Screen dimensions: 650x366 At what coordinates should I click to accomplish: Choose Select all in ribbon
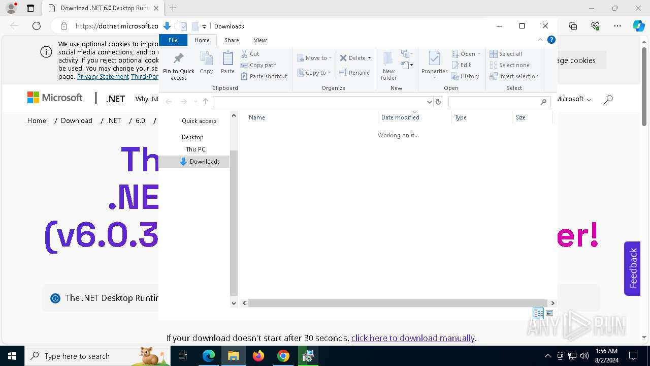[x=506, y=54]
